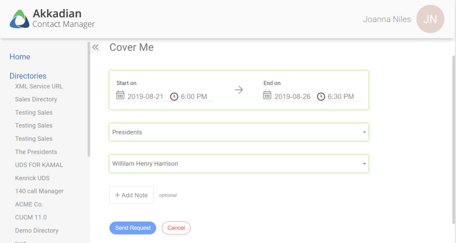Open the End on calendar icon
The width and height of the screenshot is (456, 243).
click(267, 95)
